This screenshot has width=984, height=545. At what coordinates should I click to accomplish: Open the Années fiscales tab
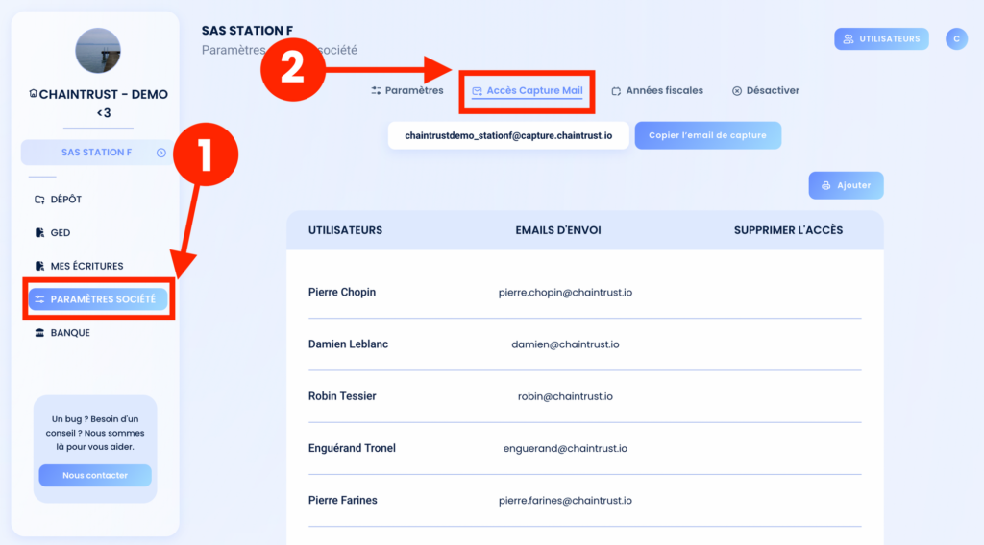tap(657, 90)
